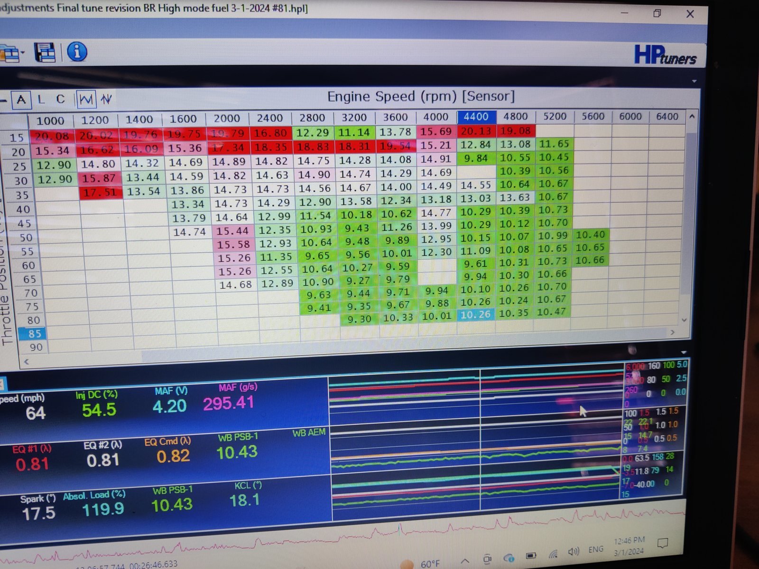Show hidden taskbar tray icons chevron

pos(465,561)
